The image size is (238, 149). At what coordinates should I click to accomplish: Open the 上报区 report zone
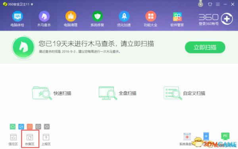[46, 140]
